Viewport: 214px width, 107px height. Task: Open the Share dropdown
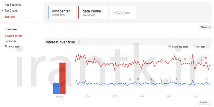[x=205, y=27]
